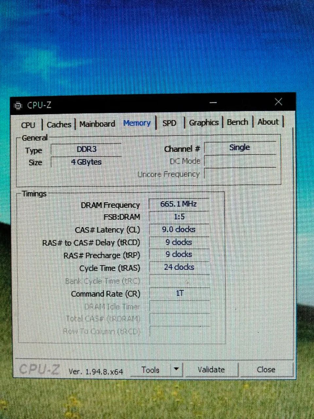Image resolution: width=314 pixels, height=419 pixels.
Task: Click the Tools button
Action: pos(150,370)
